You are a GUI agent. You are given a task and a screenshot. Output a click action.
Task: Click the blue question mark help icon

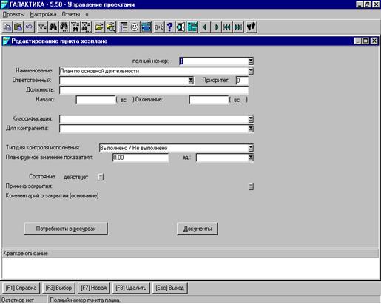(x=169, y=27)
